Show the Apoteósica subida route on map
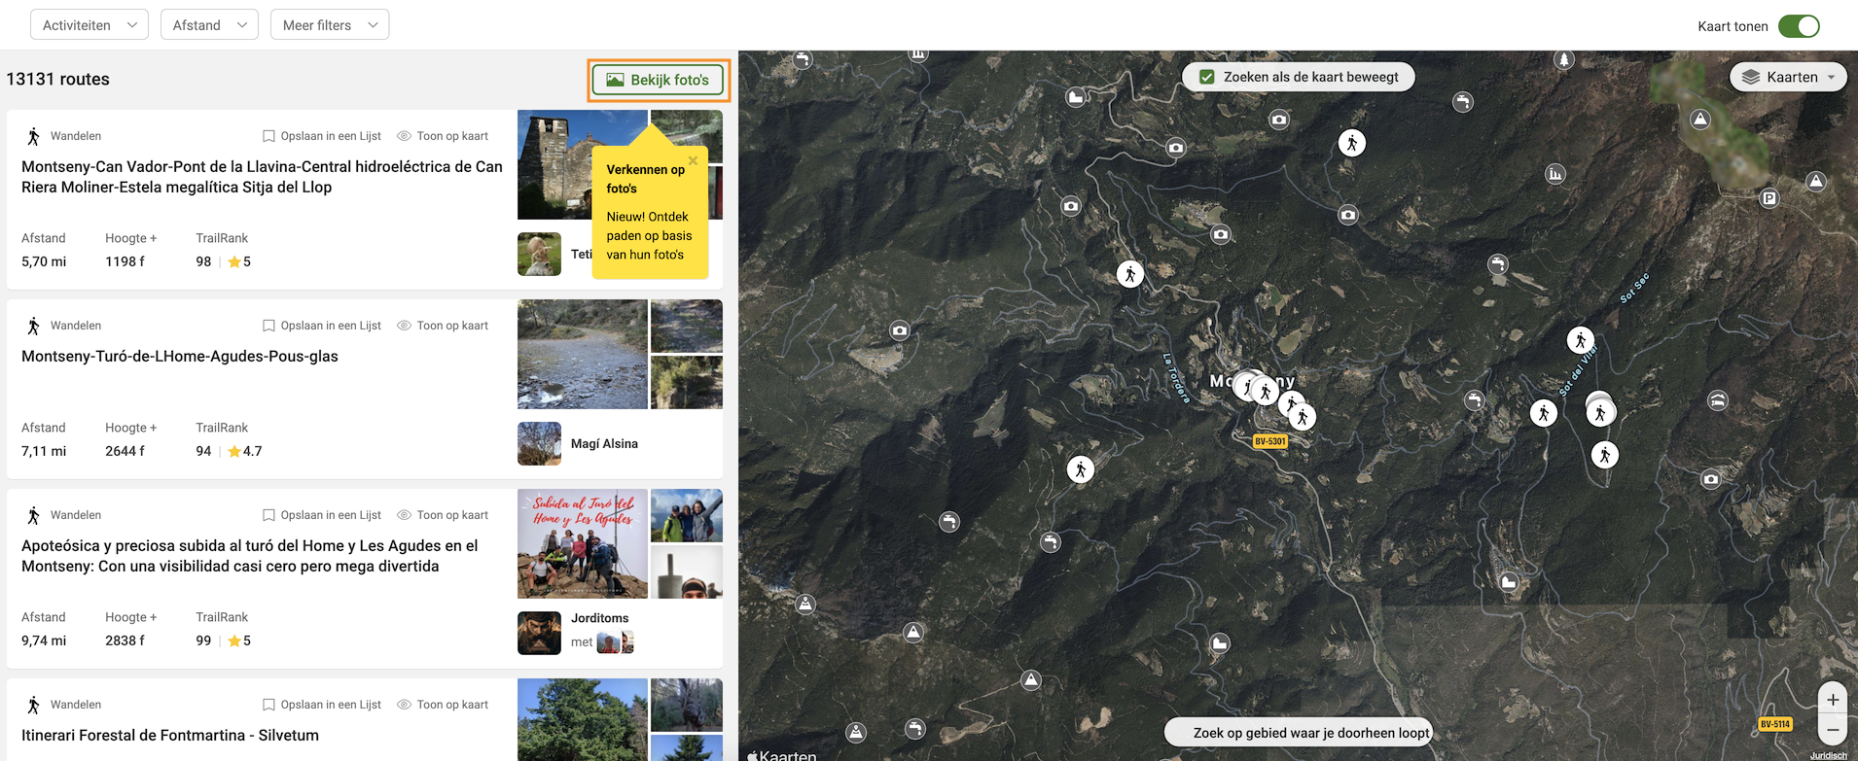 tap(443, 515)
